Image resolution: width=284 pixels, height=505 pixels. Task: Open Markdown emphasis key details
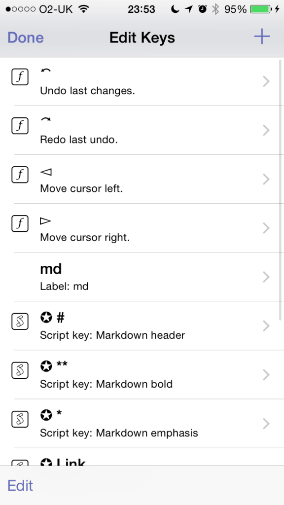(x=266, y=424)
